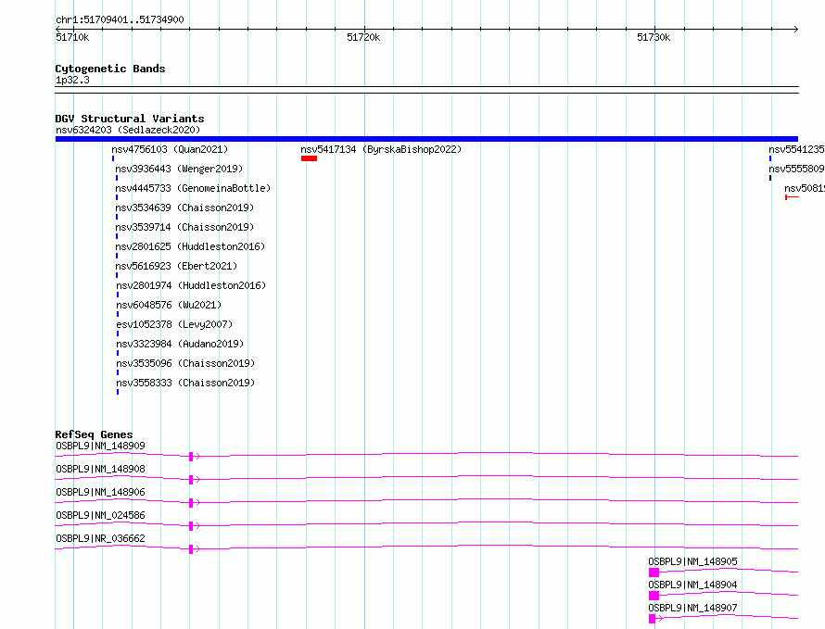Click the OSBPL9|NM_148904 exon block
This screenshot has height=629, width=825.
pos(654,596)
